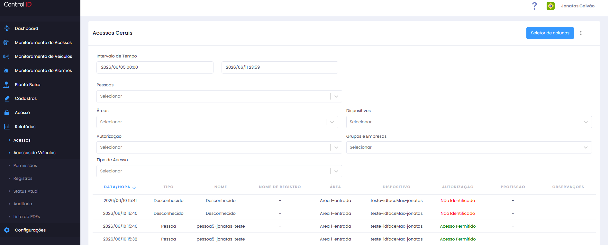This screenshot has width=609, height=245.
Task: Open the Dashboard menu item
Action: pyautogui.click(x=26, y=28)
